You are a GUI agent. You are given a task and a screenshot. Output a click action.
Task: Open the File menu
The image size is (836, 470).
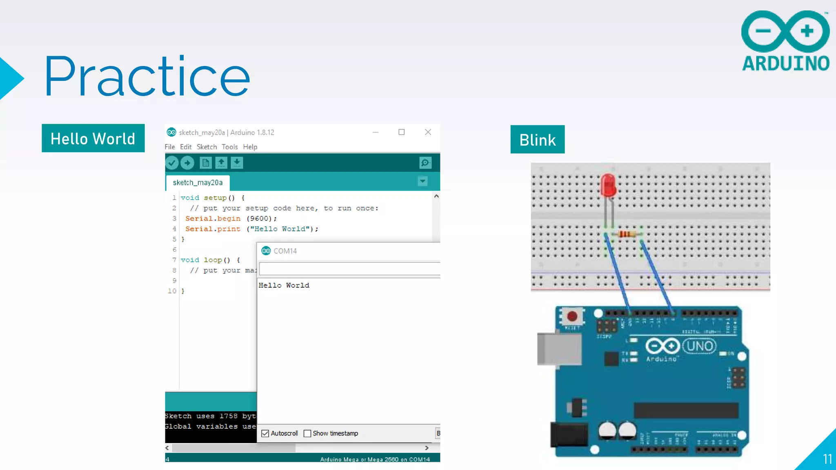170,147
